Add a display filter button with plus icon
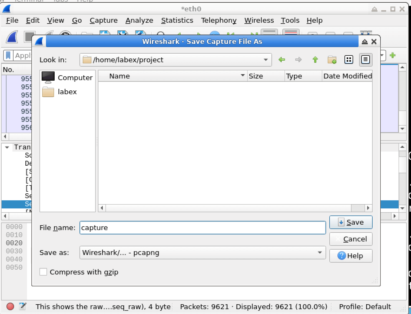Screen dimensions: 411x314 [393, 55]
